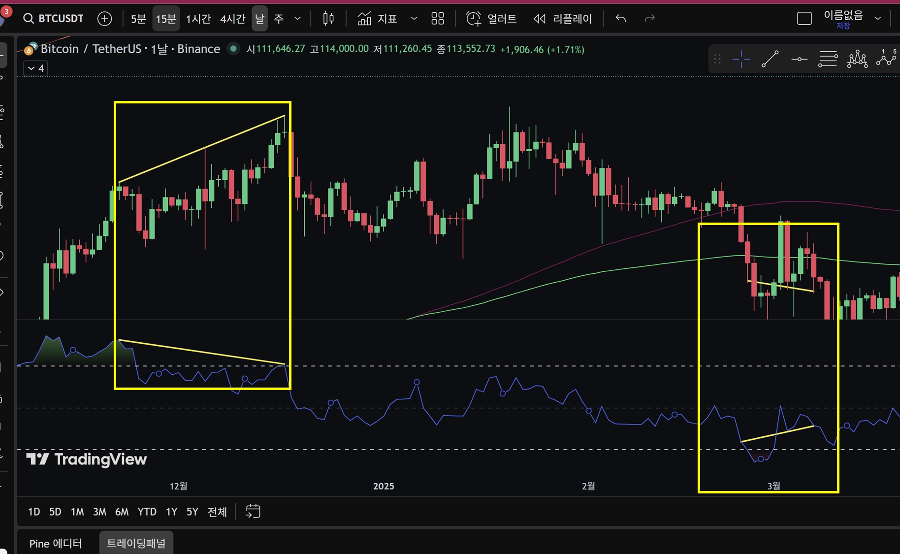Collapse the indicator legend showing 4
The height and width of the screenshot is (554, 900).
tap(36, 68)
